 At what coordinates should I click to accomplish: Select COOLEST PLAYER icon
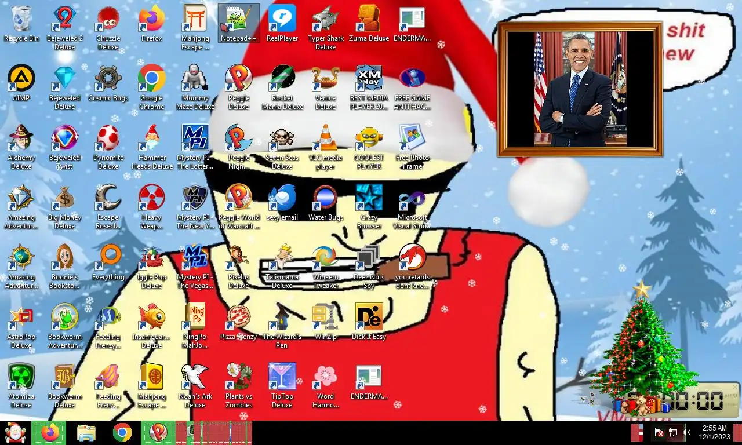coord(369,146)
